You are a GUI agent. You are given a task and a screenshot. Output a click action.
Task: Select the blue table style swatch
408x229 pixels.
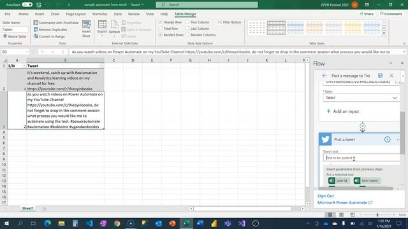click(x=295, y=28)
